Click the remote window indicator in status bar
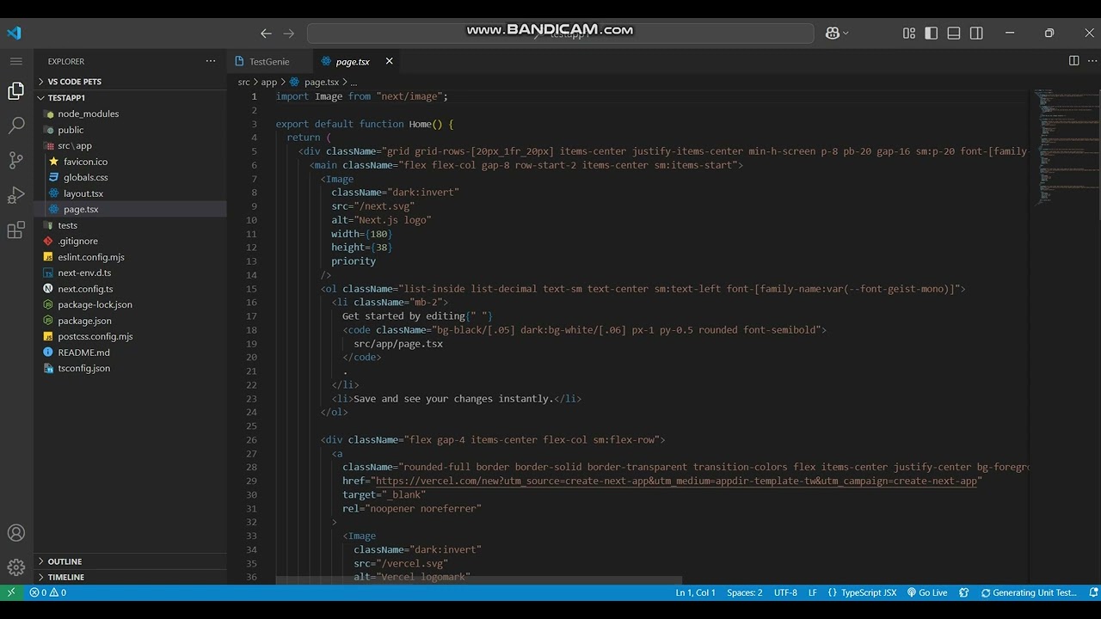 [x=11, y=592]
